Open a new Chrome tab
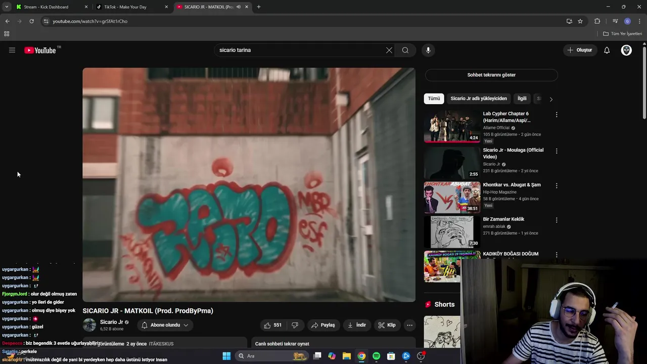This screenshot has width=647, height=364. pos(258,7)
